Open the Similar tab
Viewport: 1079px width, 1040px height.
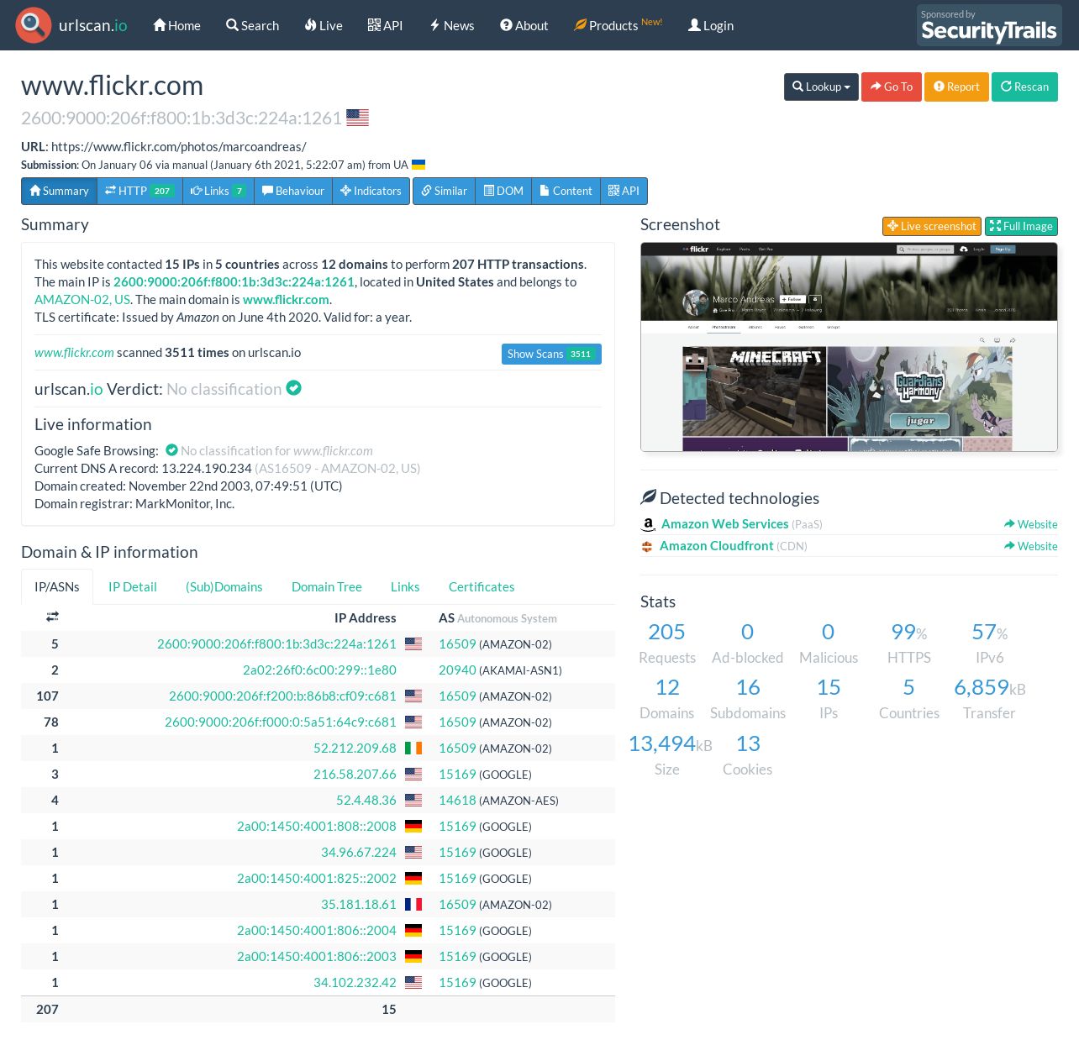click(x=444, y=191)
